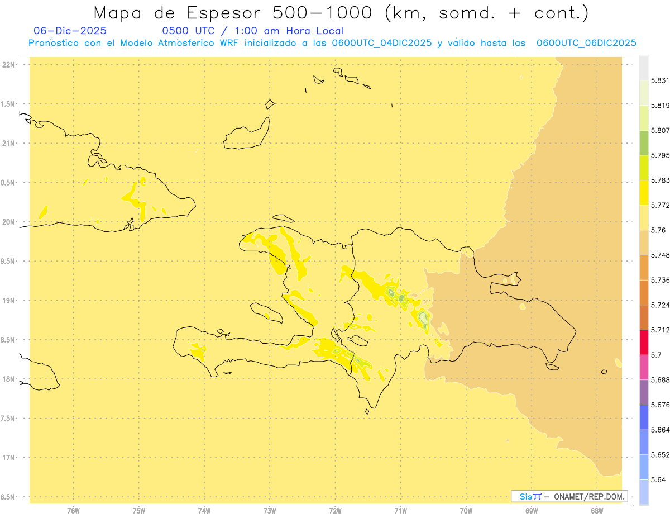Select the '5.652' colorbar value
The width and height of the screenshot is (670, 518).
tap(660, 455)
